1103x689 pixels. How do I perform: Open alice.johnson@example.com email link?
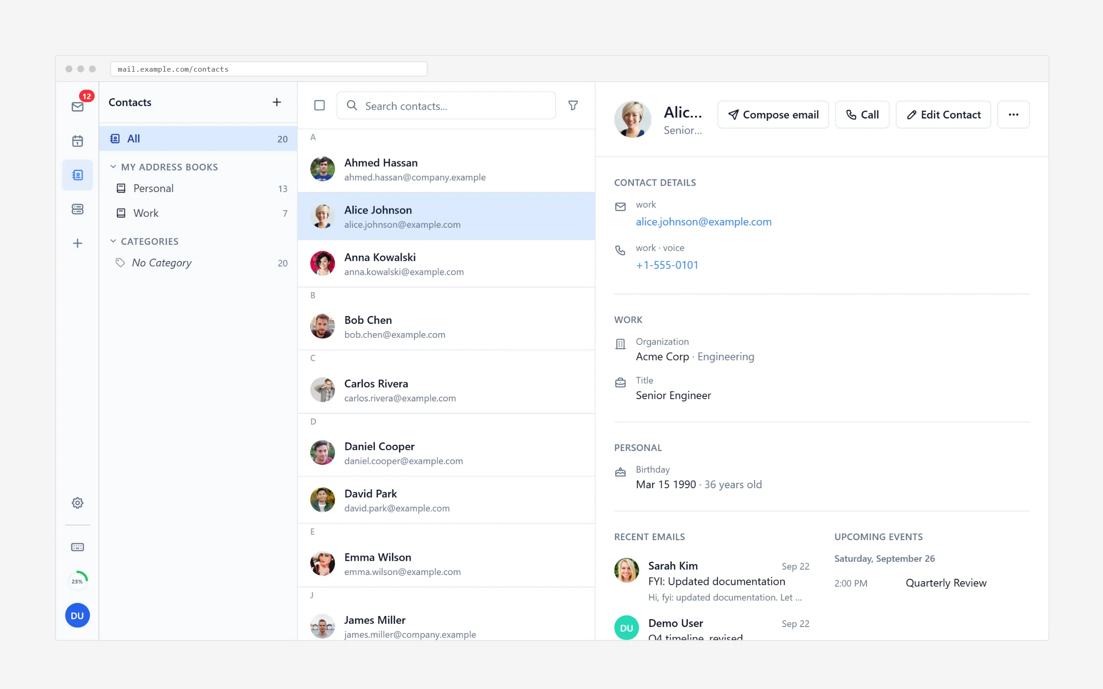704,222
